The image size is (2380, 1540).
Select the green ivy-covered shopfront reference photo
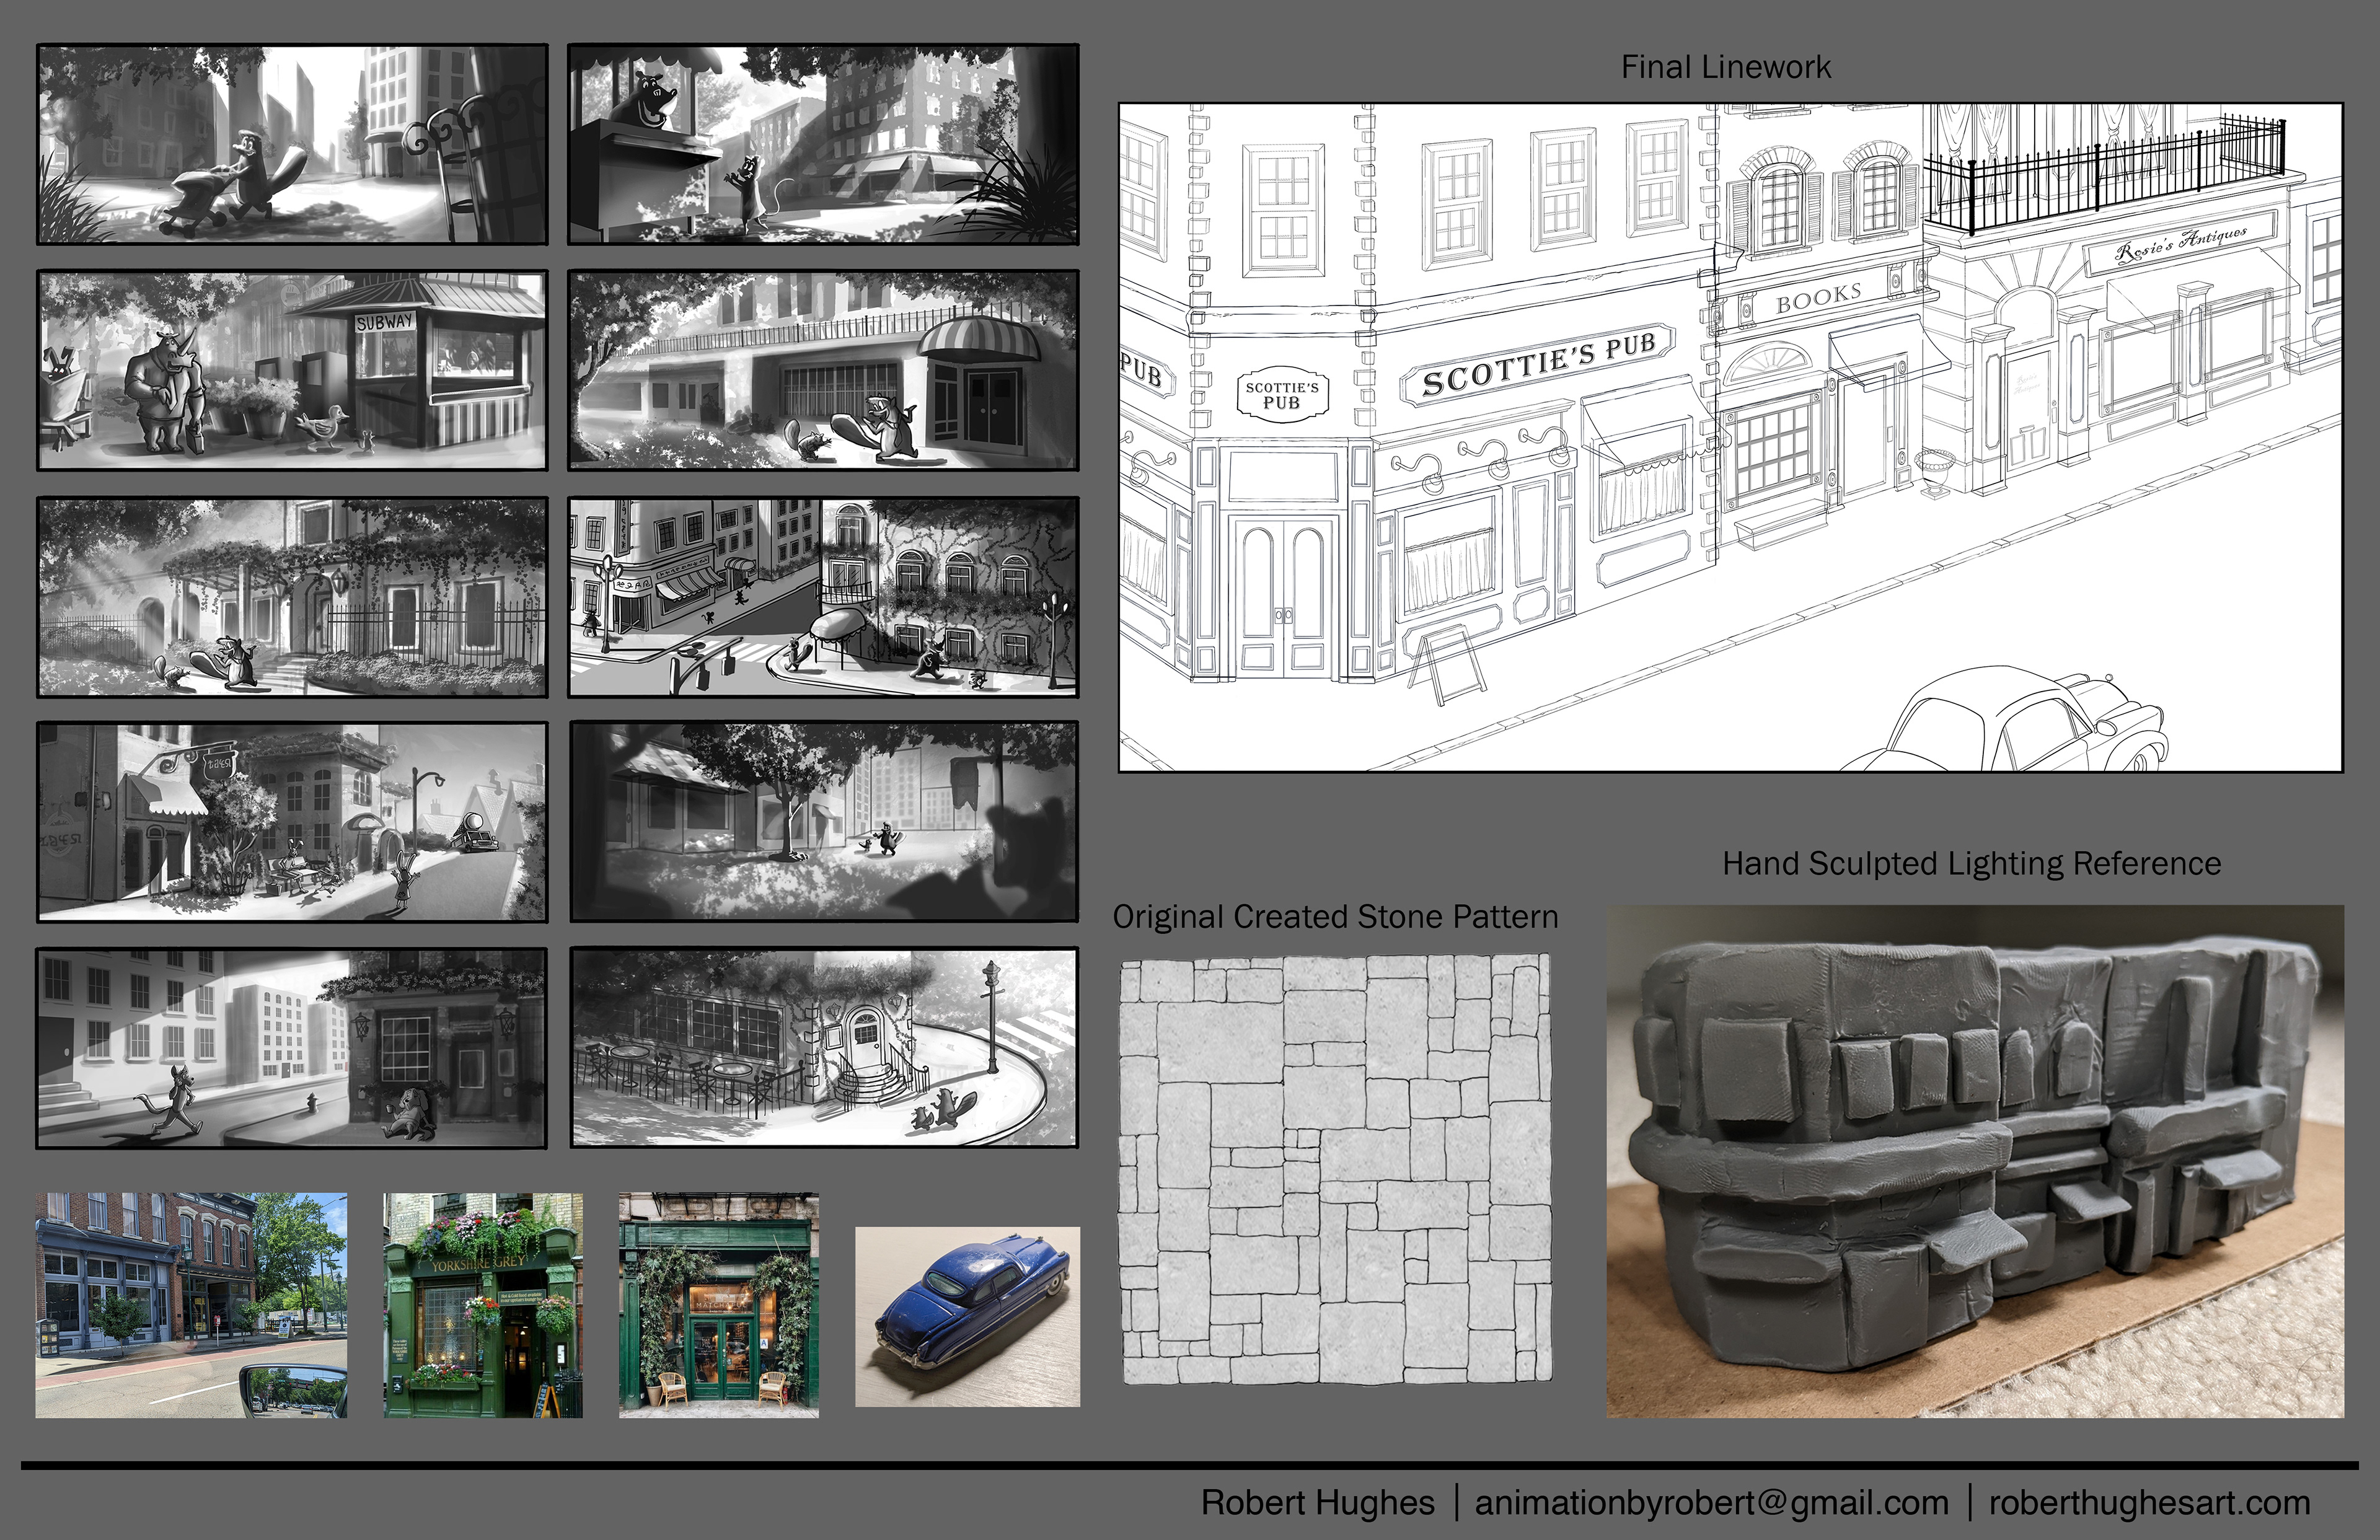click(718, 1304)
